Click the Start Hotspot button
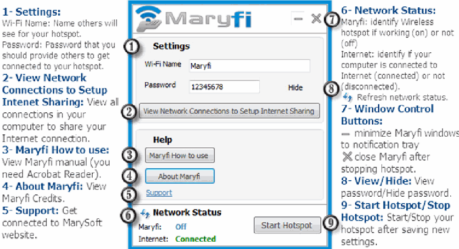 tap(287, 225)
